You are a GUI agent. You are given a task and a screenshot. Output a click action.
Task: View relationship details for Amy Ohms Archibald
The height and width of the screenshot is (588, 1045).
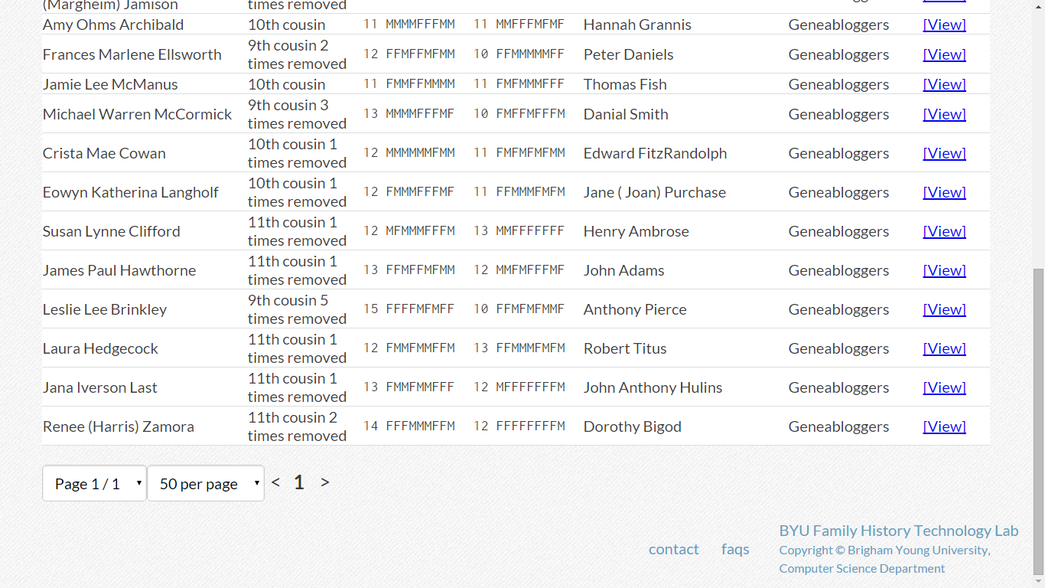[x=944, y=24]
